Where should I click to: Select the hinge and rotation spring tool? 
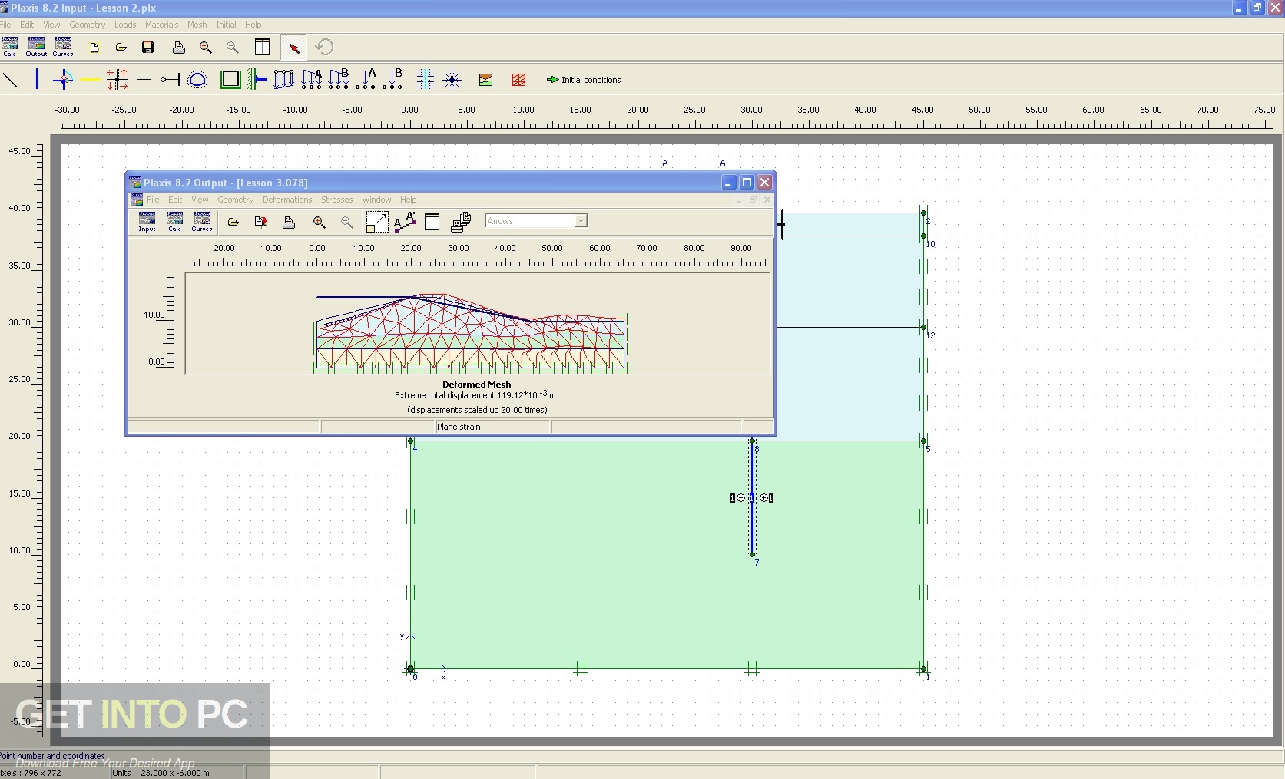(63, 79)
